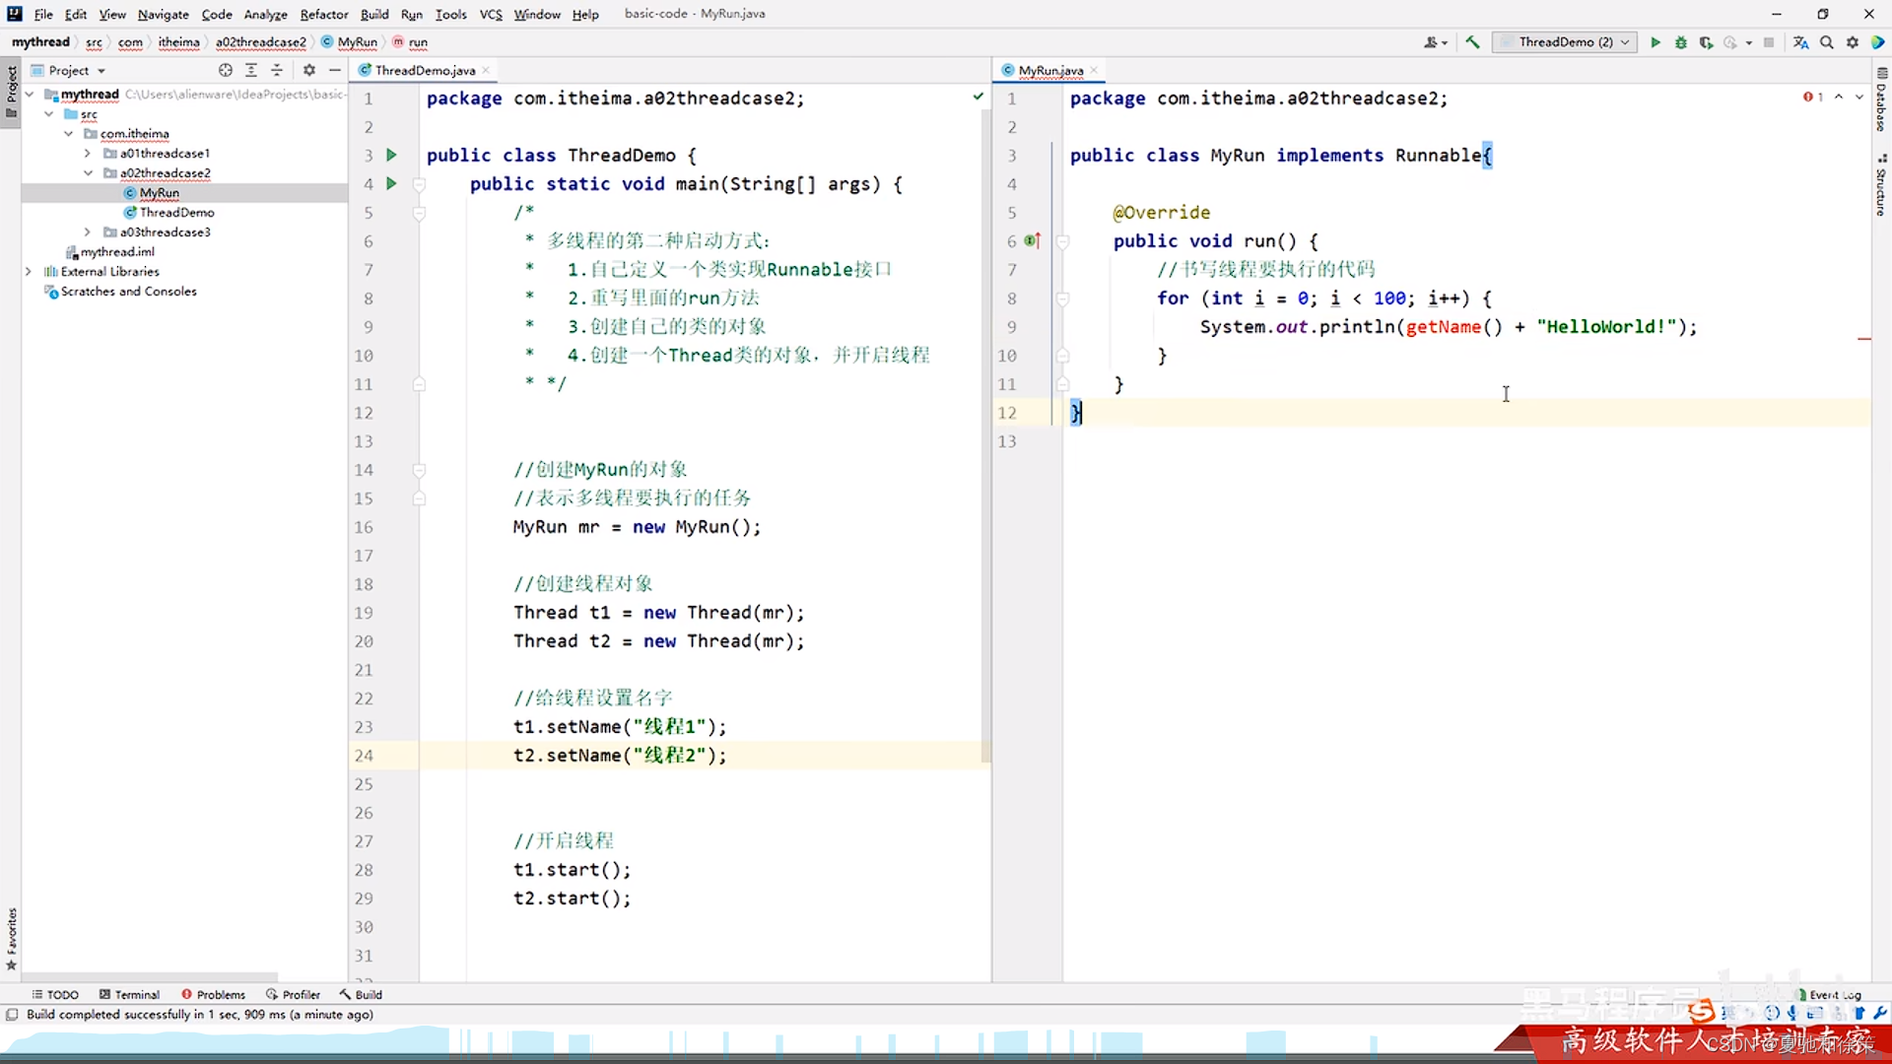Run with coverage using the shield icon
The width and height of the screenshot is (1892, 1064).
click(x=1706, y=42)
